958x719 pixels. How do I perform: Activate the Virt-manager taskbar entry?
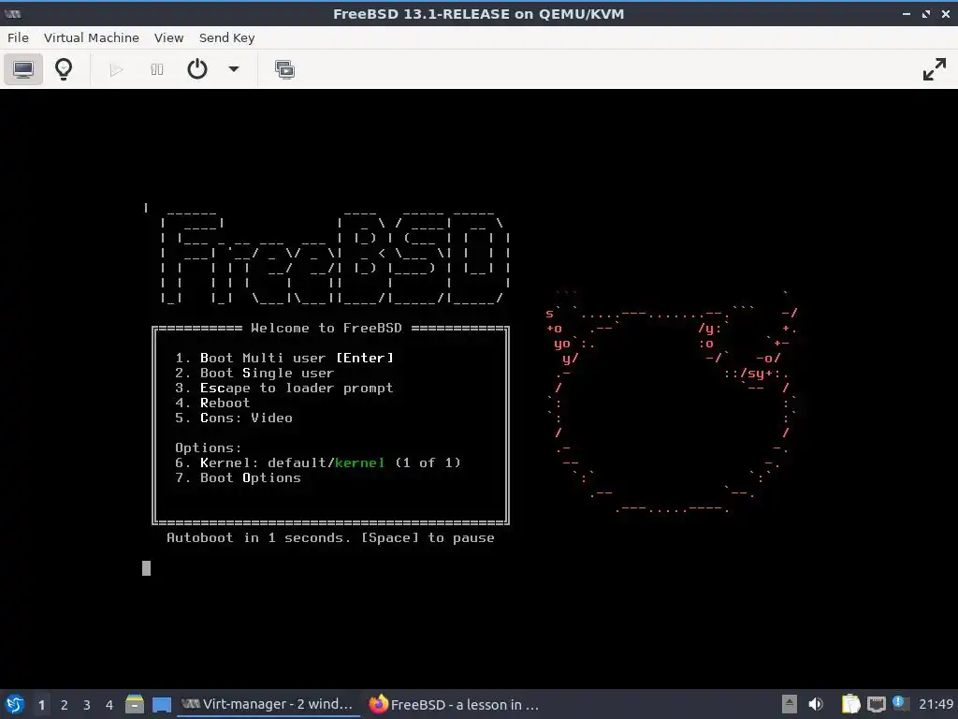268,704
